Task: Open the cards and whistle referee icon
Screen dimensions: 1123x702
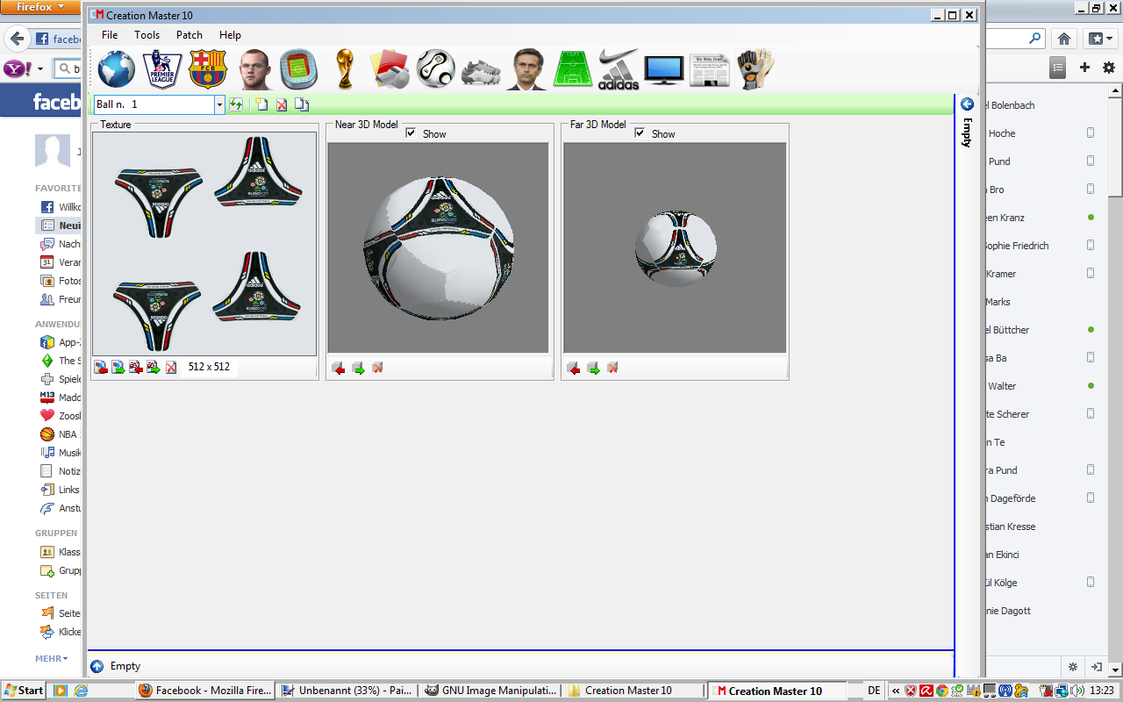Action: pos(390,68)
